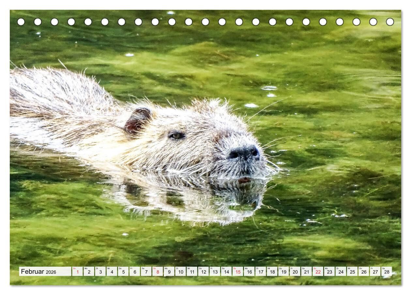Click the Februar 2026 month label
Screen dimensions: 411x295
(38, 272)
